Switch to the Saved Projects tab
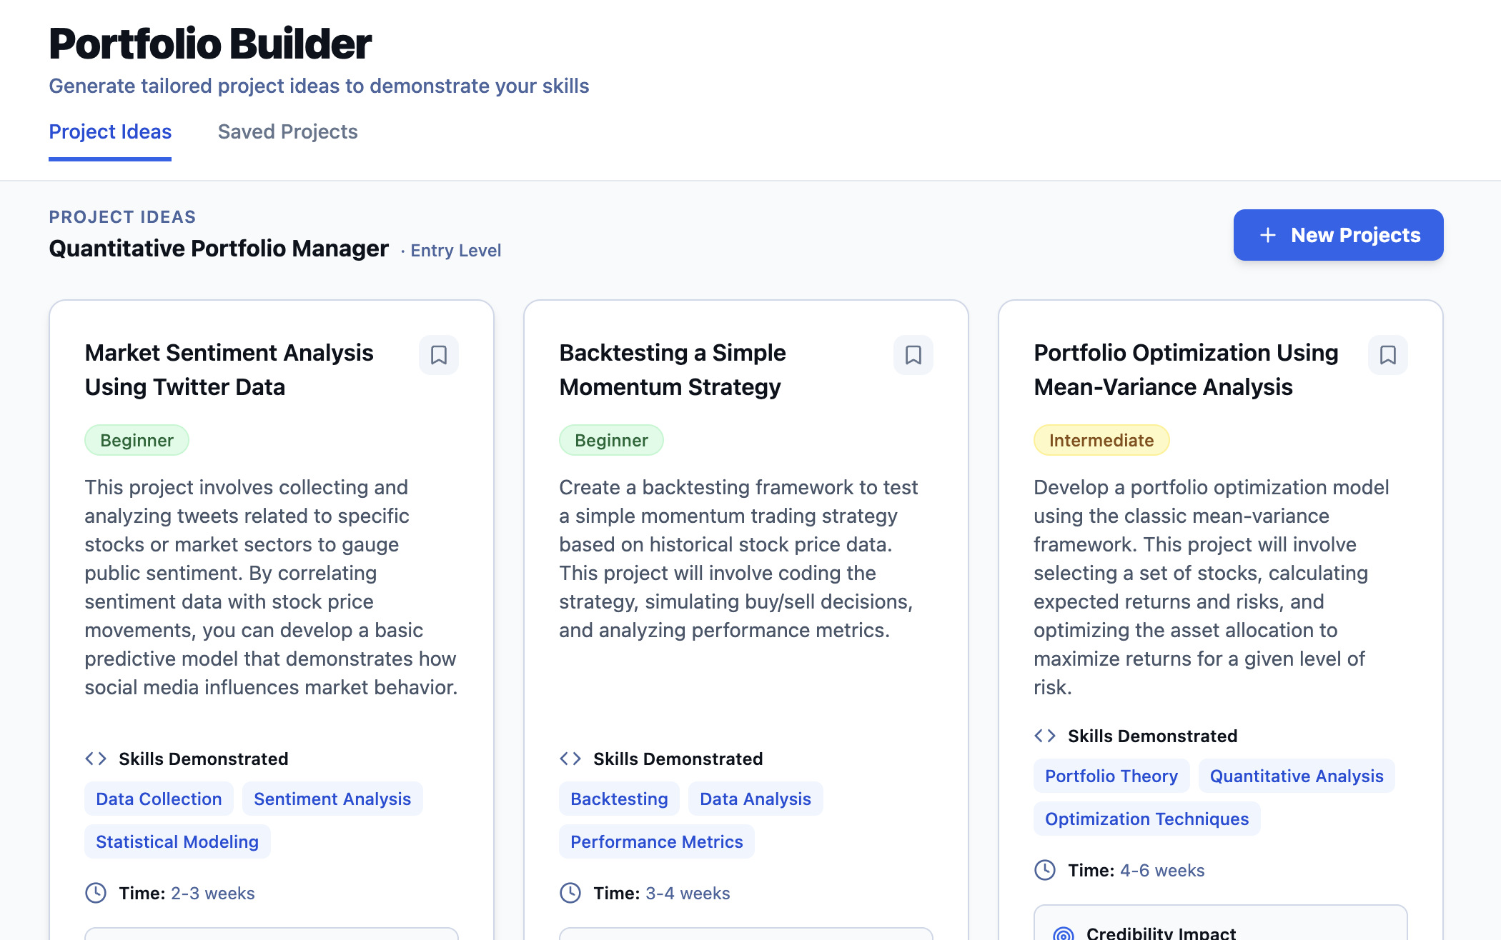This screenshot has width=1501, height=940. (287, 132)
